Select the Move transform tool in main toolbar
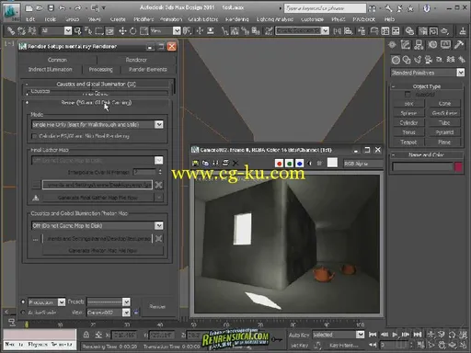471x353 pixels. click(122, 31)
